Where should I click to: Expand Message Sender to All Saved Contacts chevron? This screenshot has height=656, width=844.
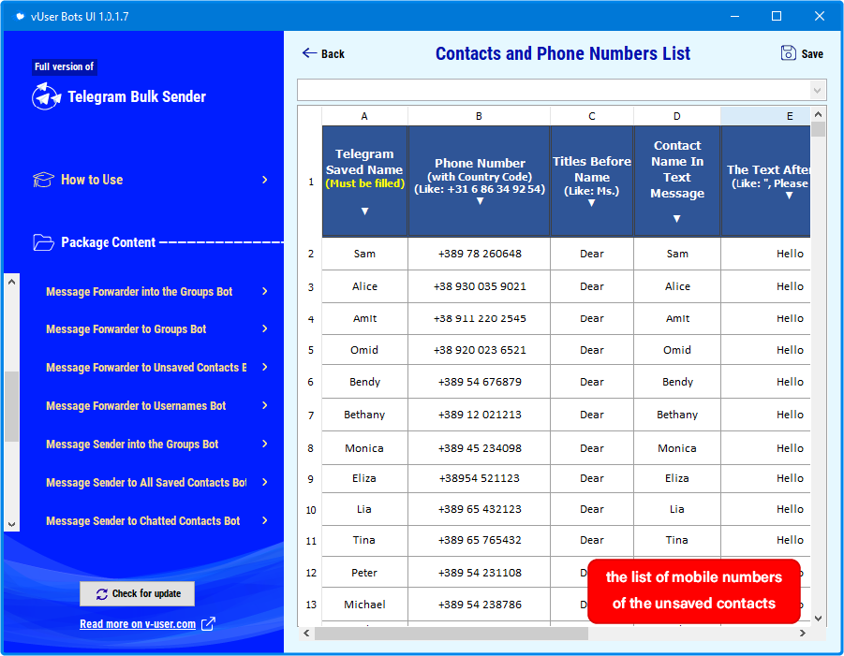(265, 482)
